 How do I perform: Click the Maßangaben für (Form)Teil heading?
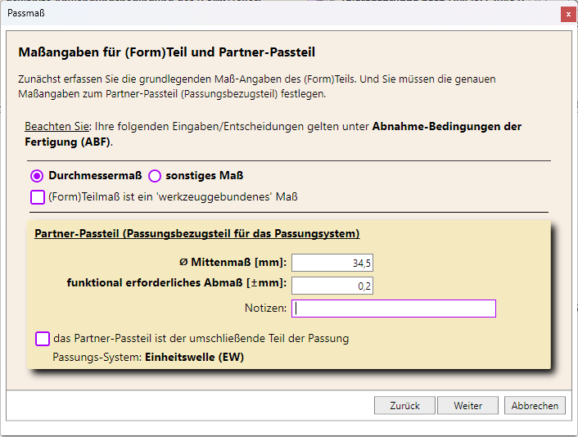coord(167,52)
